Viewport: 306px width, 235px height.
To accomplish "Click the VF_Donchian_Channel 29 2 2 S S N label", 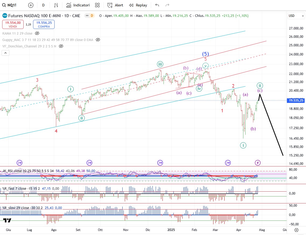I will 29,46.
